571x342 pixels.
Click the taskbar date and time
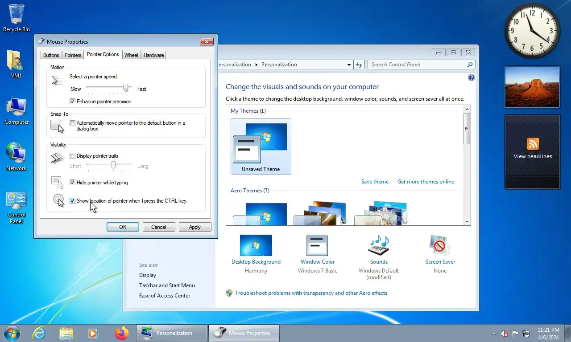pos(548,334)
